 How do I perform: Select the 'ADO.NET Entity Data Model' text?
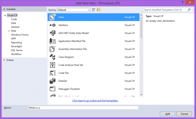coord(73,33)
